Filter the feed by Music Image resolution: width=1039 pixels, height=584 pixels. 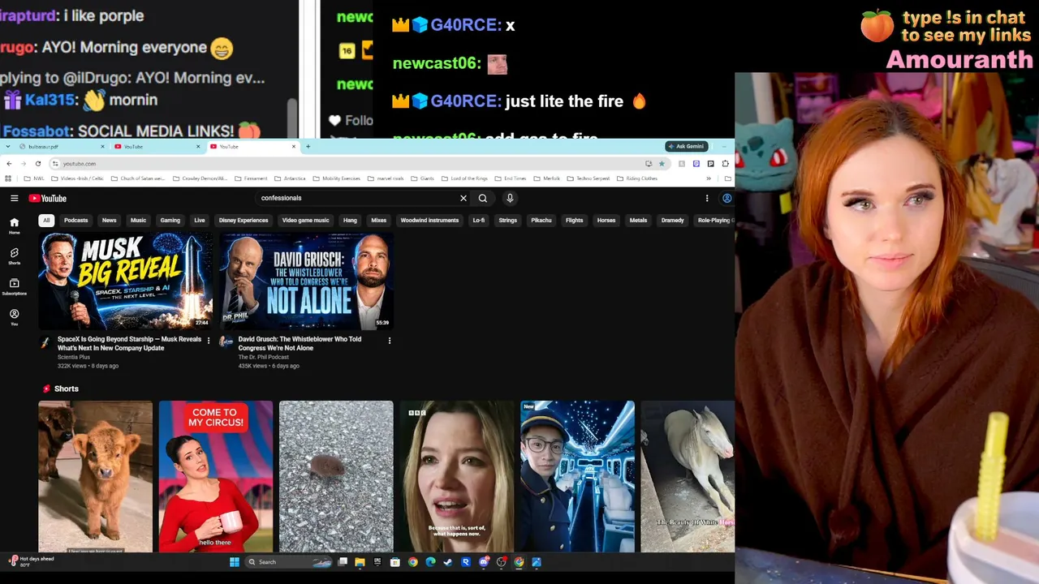coord(139,221)
